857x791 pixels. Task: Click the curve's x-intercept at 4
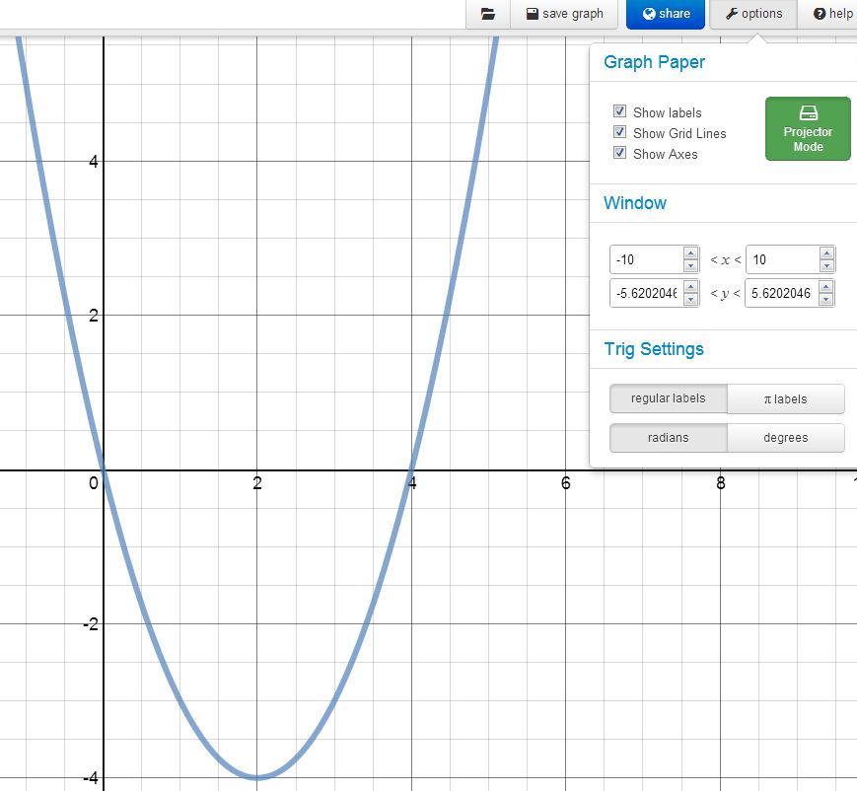(411, 470)
